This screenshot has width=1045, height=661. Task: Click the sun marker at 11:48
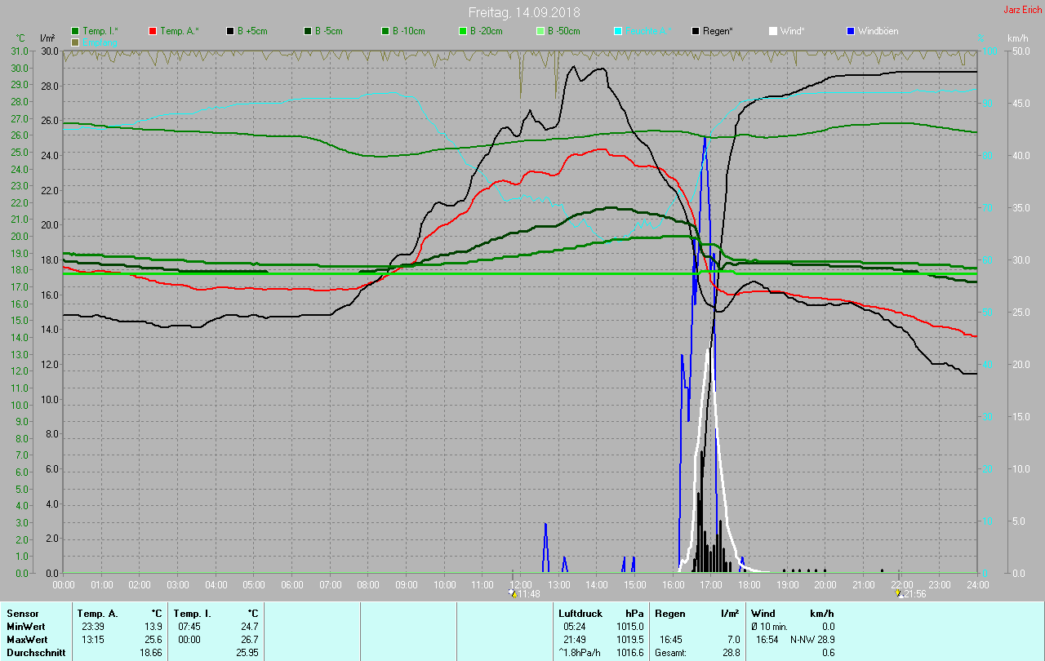pos(512,593)
